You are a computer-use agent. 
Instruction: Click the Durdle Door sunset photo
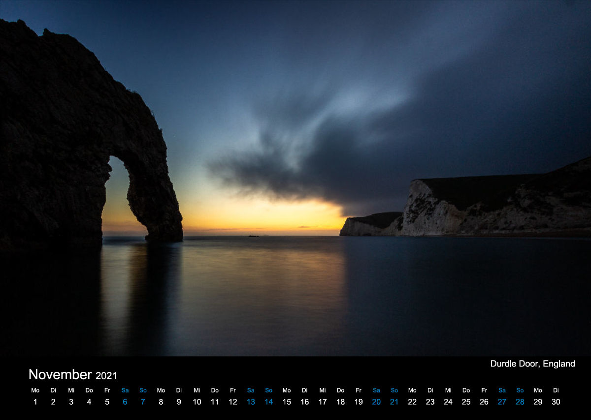295,178
